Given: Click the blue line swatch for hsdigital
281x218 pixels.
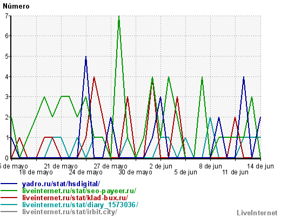Looking at the screenshot, I should pyautogui.click(x=9, y=184).
